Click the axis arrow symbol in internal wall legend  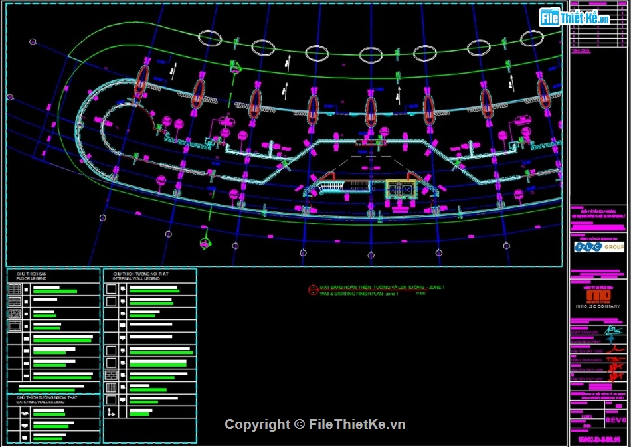click(111, 412)
